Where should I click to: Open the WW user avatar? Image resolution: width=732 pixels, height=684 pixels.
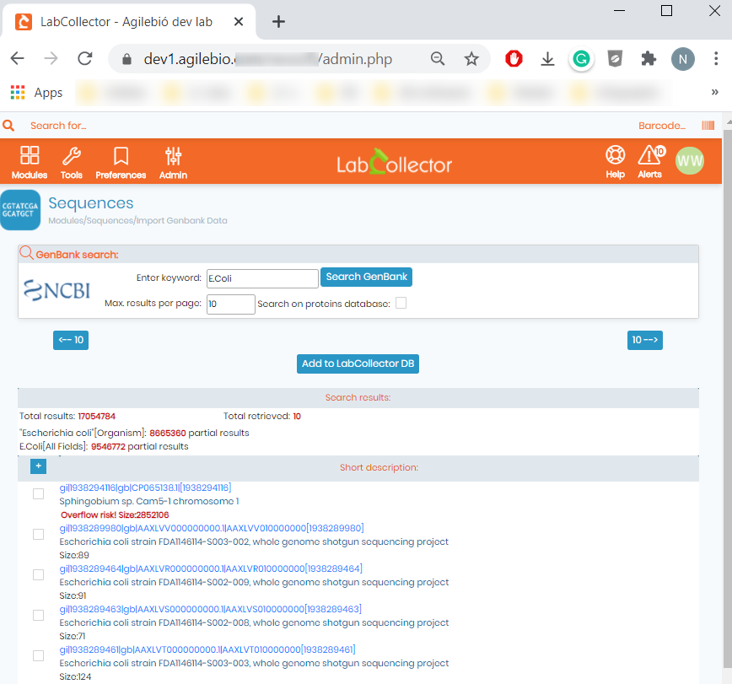click(x=690, y=160)
